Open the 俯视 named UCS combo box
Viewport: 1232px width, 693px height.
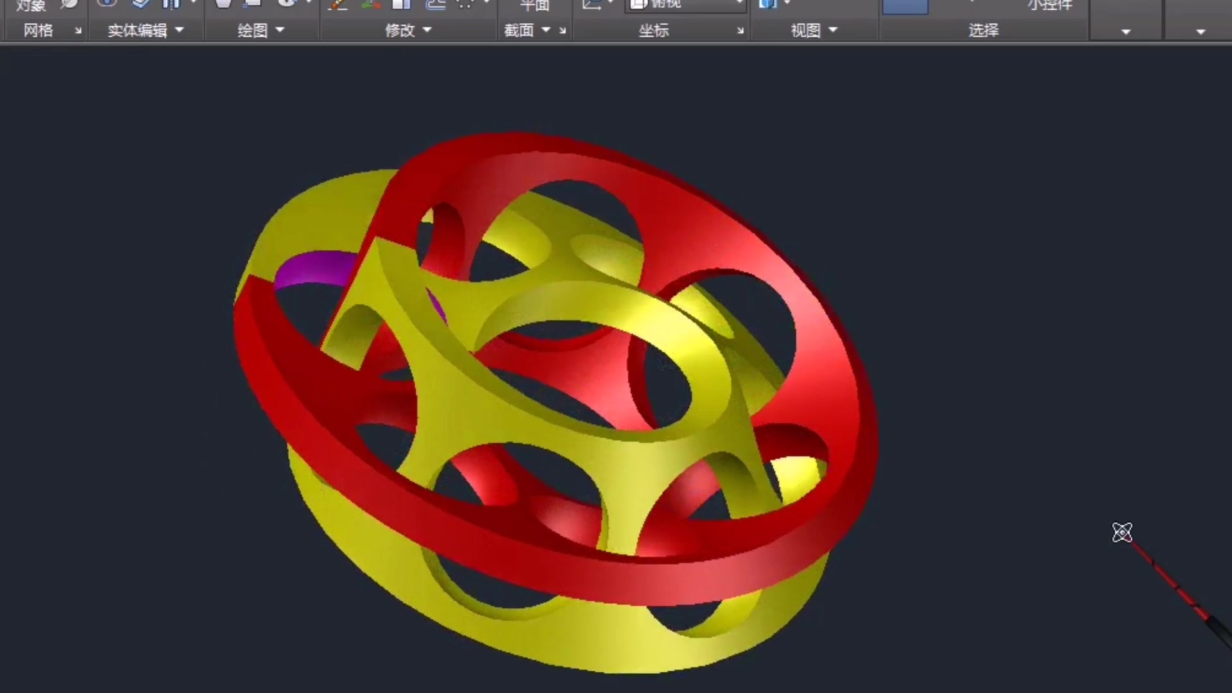tap(685, 5)
